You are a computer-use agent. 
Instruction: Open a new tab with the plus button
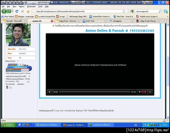click(x=164, y=21)
